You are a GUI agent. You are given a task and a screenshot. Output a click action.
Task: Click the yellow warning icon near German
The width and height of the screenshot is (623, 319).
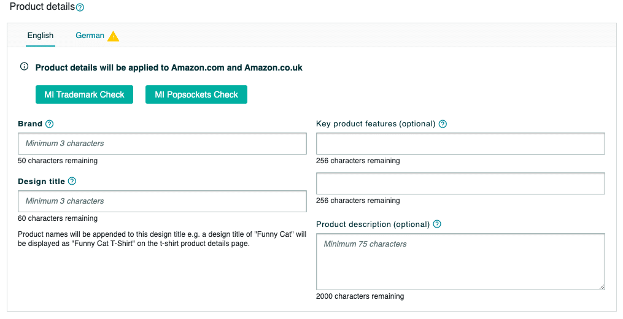pyautogui.click(x=113, y=36)
